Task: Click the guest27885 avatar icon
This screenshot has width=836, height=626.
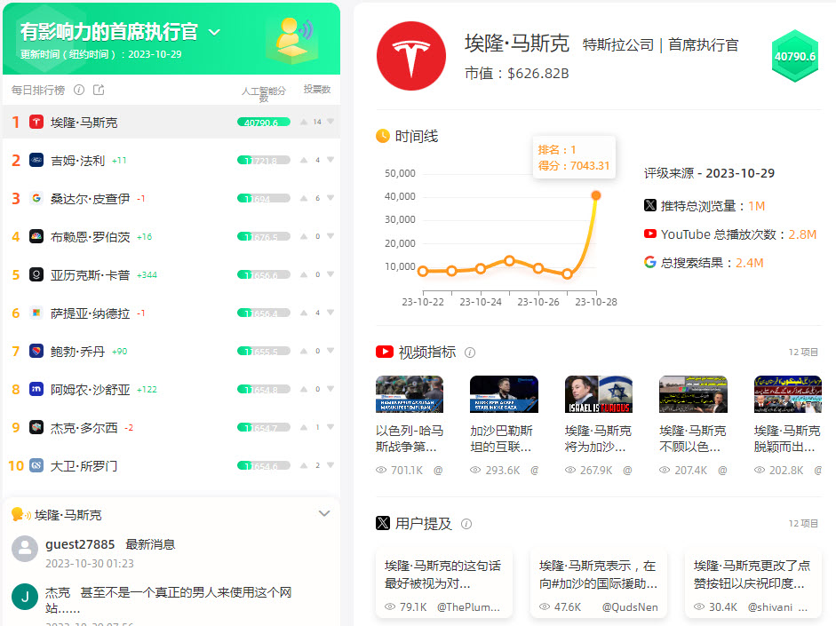Action: click(x=25, y=549)
